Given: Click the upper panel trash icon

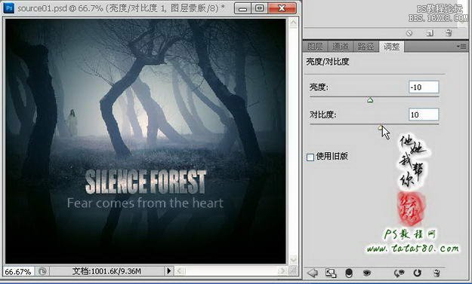Looking at the screenshot, I should [x=449, y=33].
